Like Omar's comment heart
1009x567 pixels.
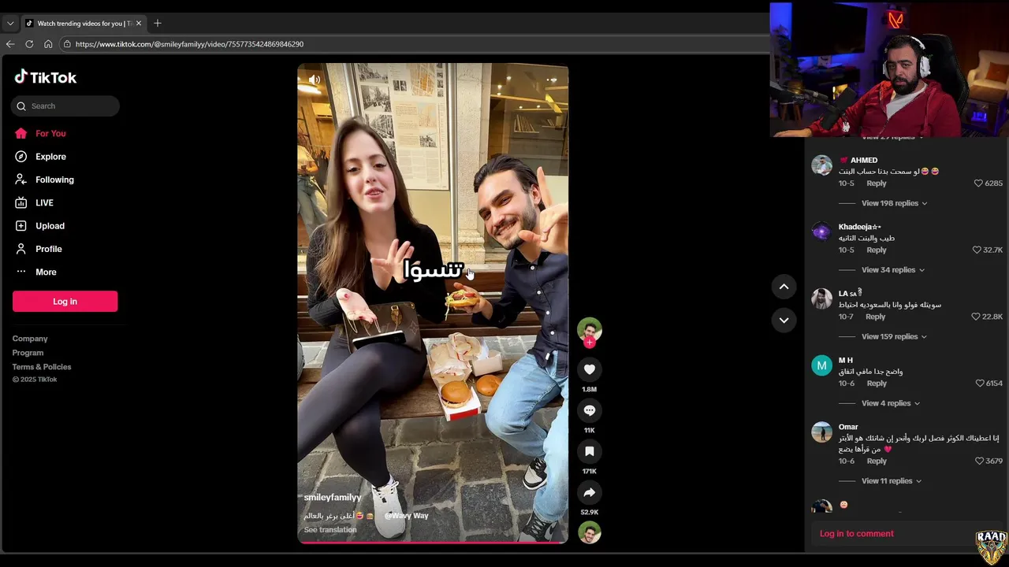pyautogui.click(x=980, y=461)
